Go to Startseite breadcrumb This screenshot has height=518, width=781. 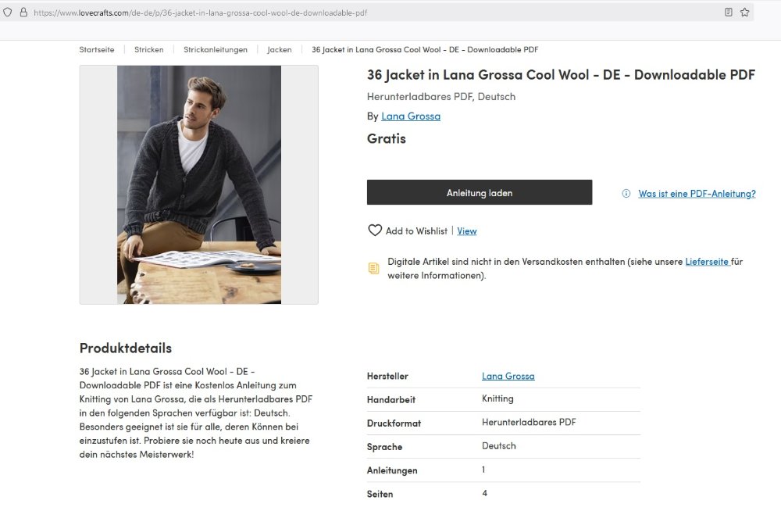[x=97, y=50]
